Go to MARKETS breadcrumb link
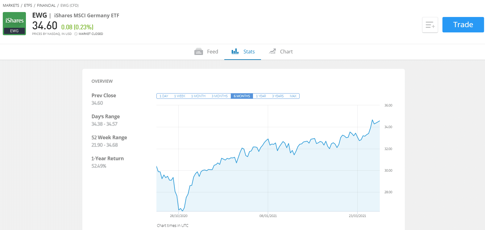485x230 pixels. point(11,6)
